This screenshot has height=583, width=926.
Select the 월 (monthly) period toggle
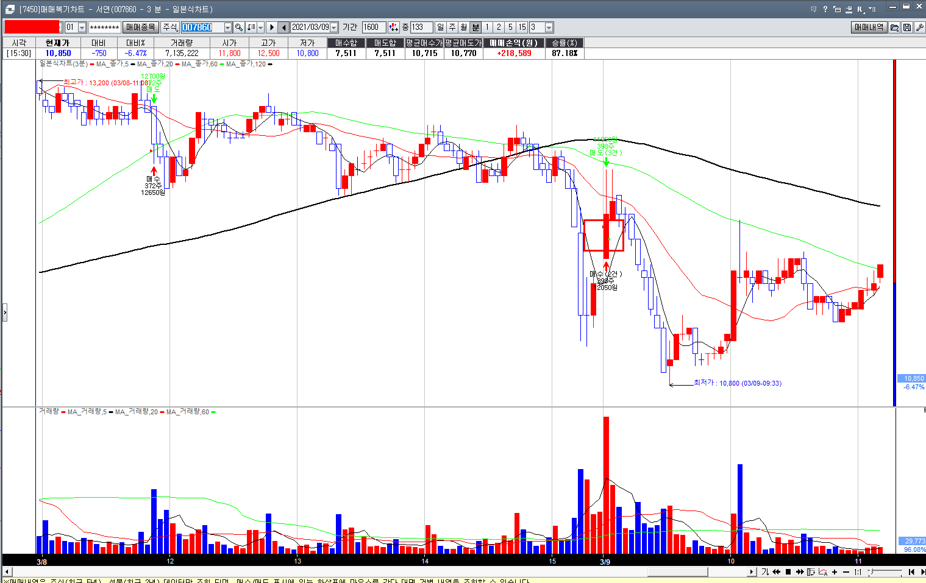click(464, 27)
